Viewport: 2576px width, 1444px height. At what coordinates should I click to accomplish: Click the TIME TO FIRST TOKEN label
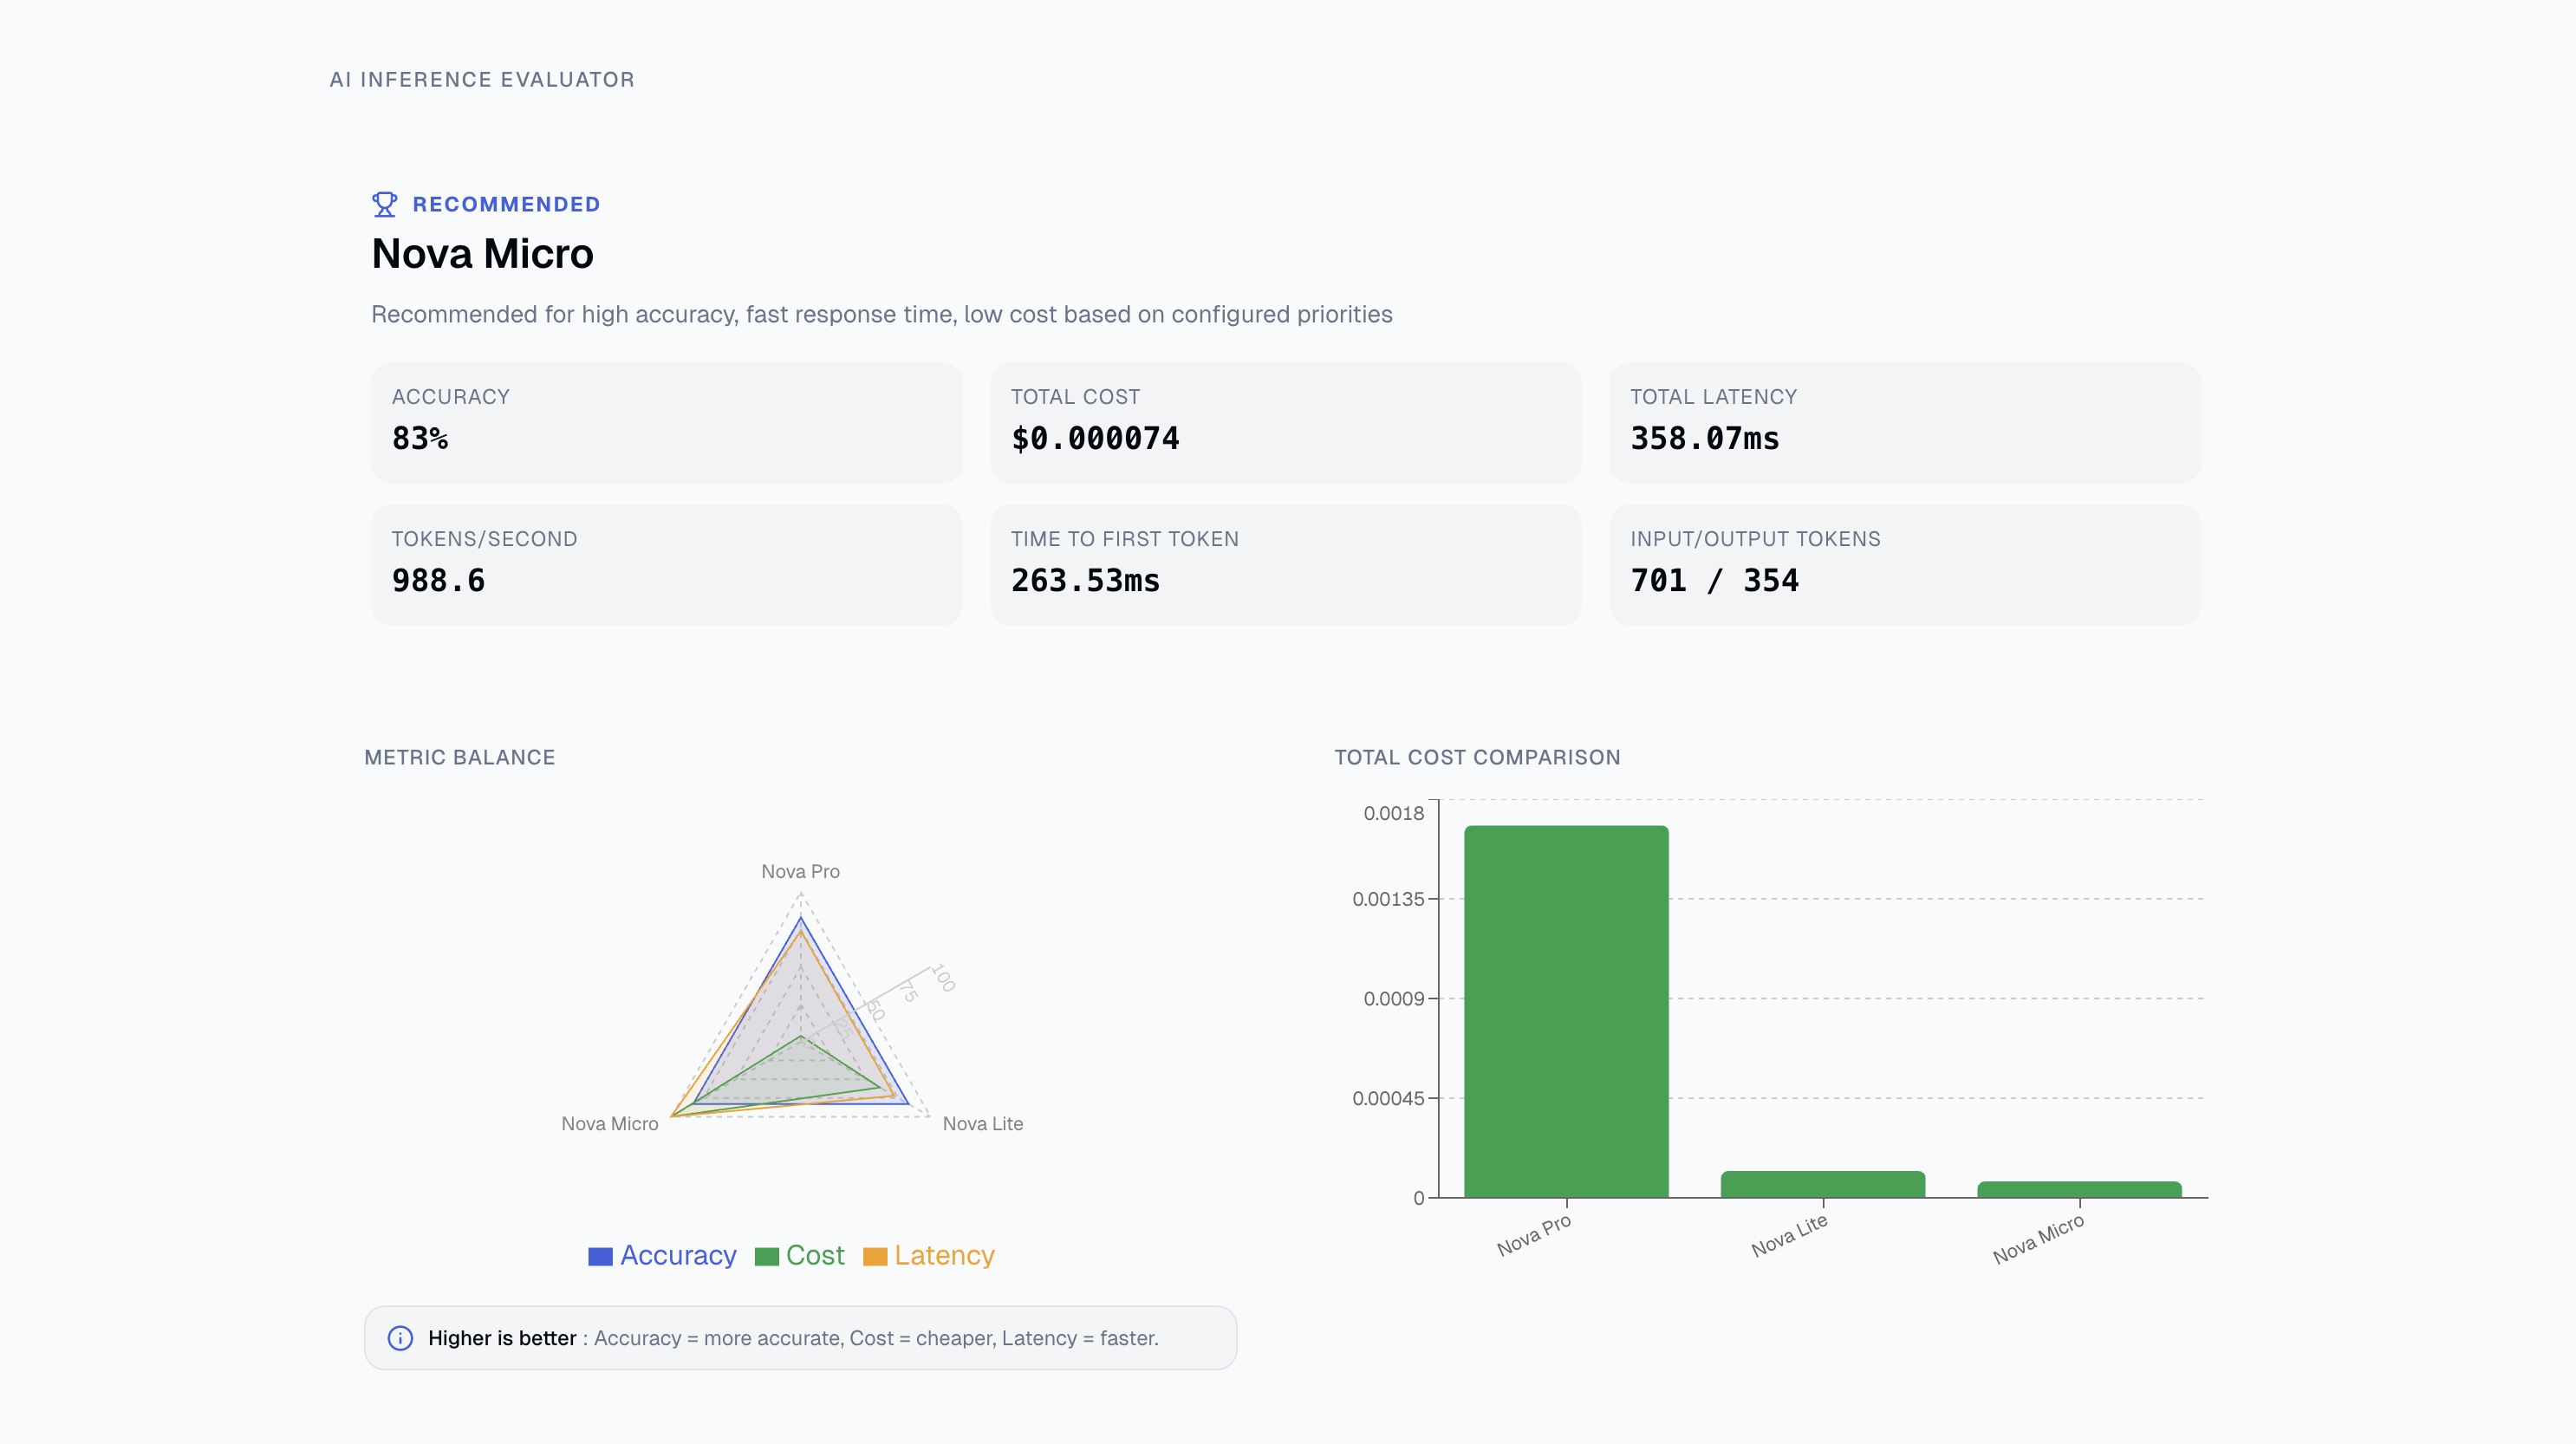[1125, 538]
